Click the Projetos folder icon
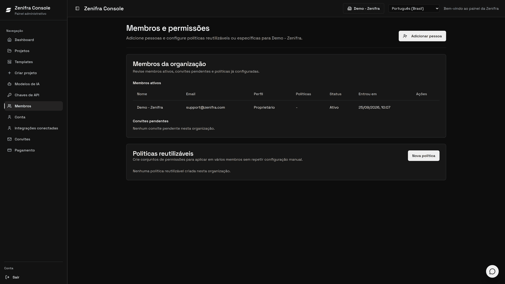 [9, 51]
